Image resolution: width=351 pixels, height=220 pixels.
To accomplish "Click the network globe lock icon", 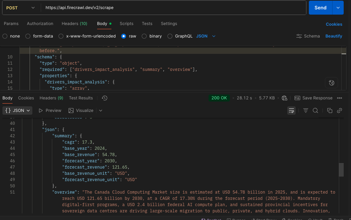I will coord(284,98).
